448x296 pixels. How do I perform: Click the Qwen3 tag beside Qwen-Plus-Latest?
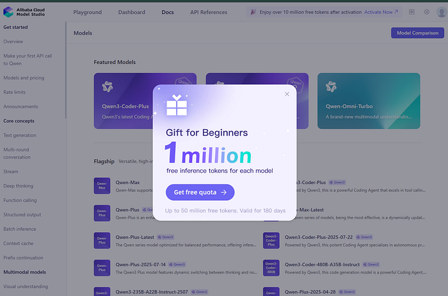point(165,237)
